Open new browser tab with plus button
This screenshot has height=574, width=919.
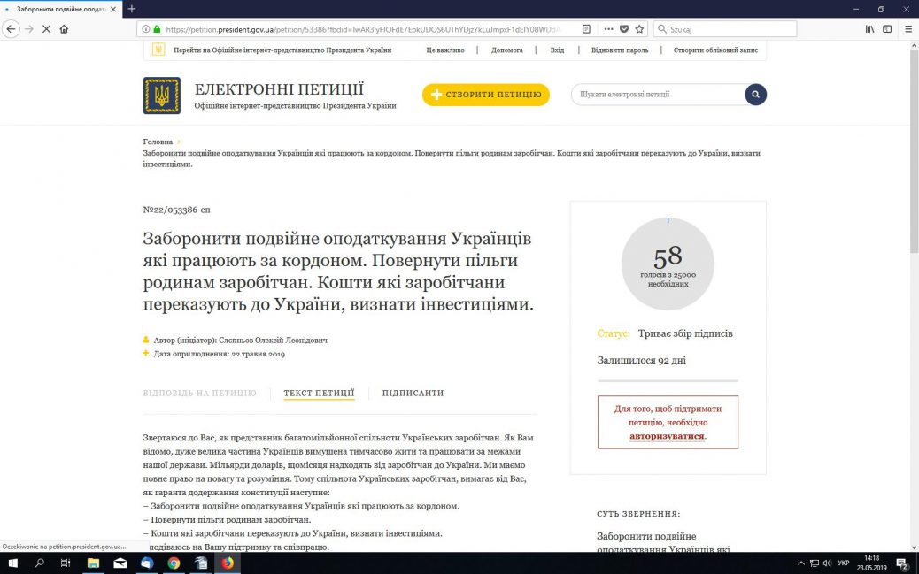tap(132, 9)
